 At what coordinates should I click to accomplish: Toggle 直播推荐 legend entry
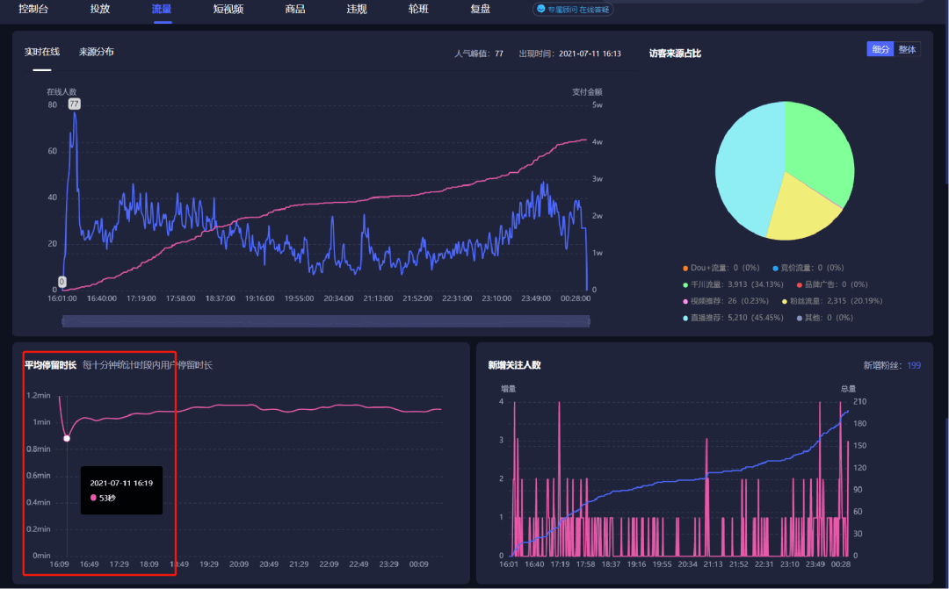(733, 318)
